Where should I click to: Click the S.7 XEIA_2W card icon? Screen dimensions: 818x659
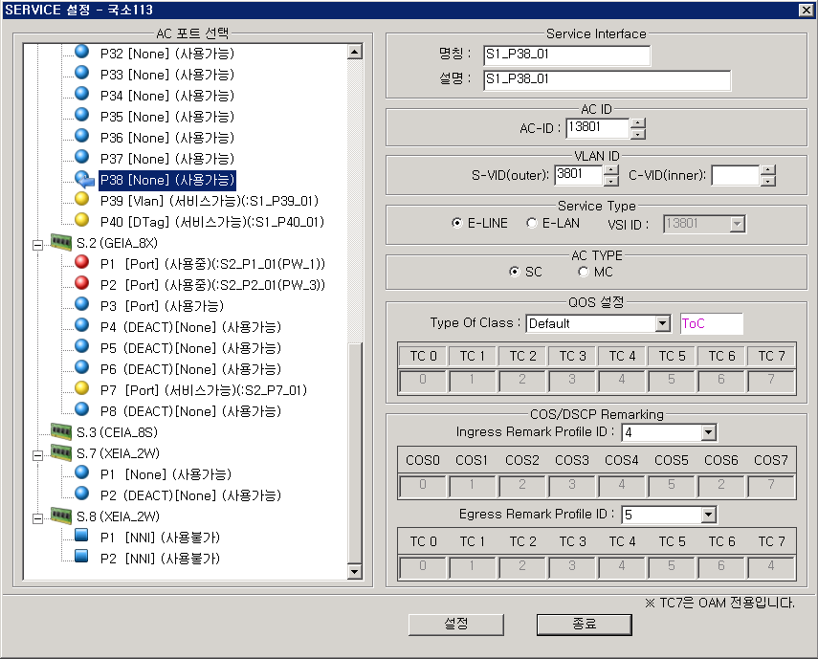point(61,451)
